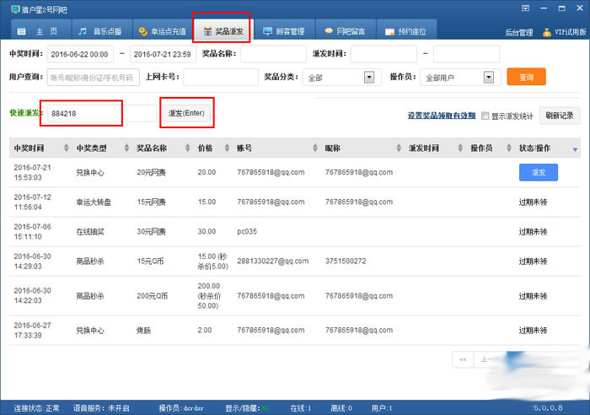The width and height of the screenshot is (590, 415).
Task: Click the 幸运点充值 lucky points icon
Action: click(143, 31)
